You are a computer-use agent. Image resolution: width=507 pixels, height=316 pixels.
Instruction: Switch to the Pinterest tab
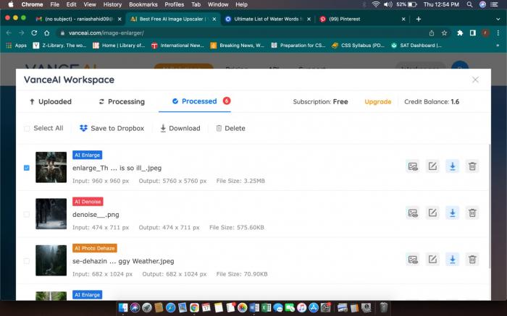click(362, 19)
